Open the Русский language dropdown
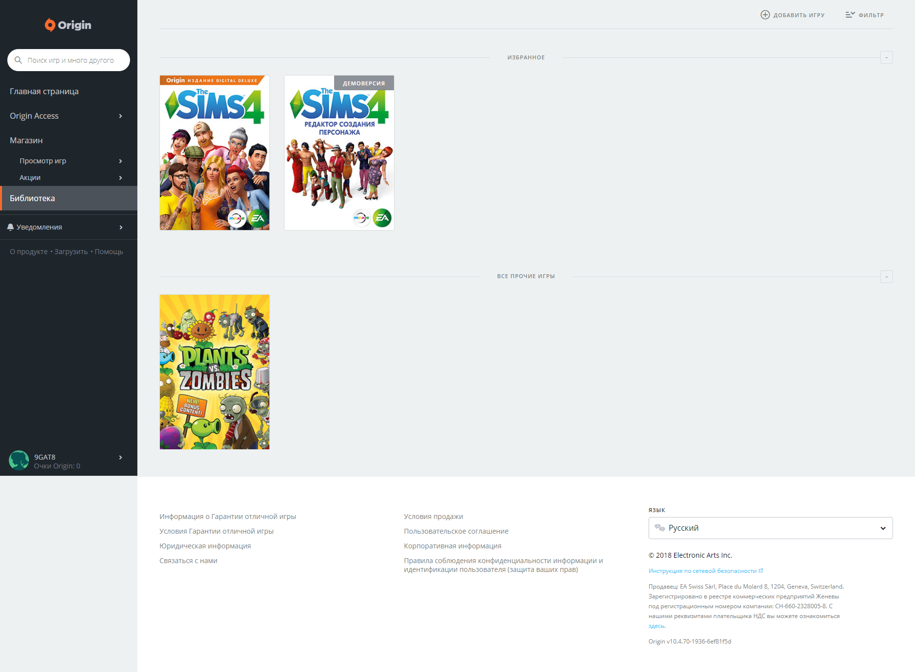The image size is (915, 672). 770,528
